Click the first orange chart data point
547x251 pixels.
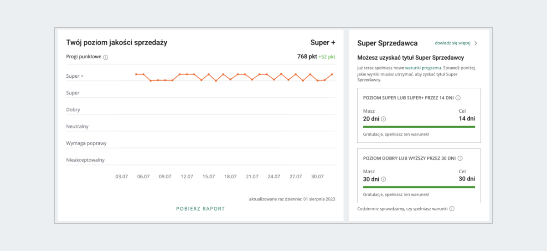tap(136, 74)
